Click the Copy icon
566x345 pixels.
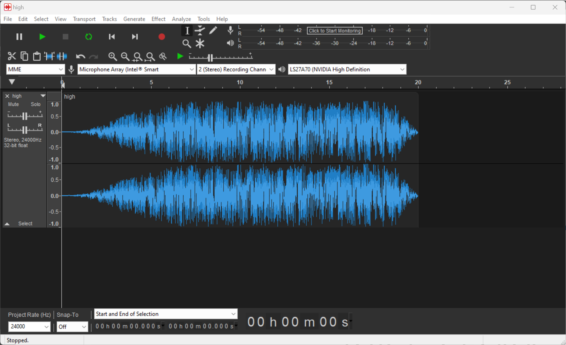[x=24, y=56]
